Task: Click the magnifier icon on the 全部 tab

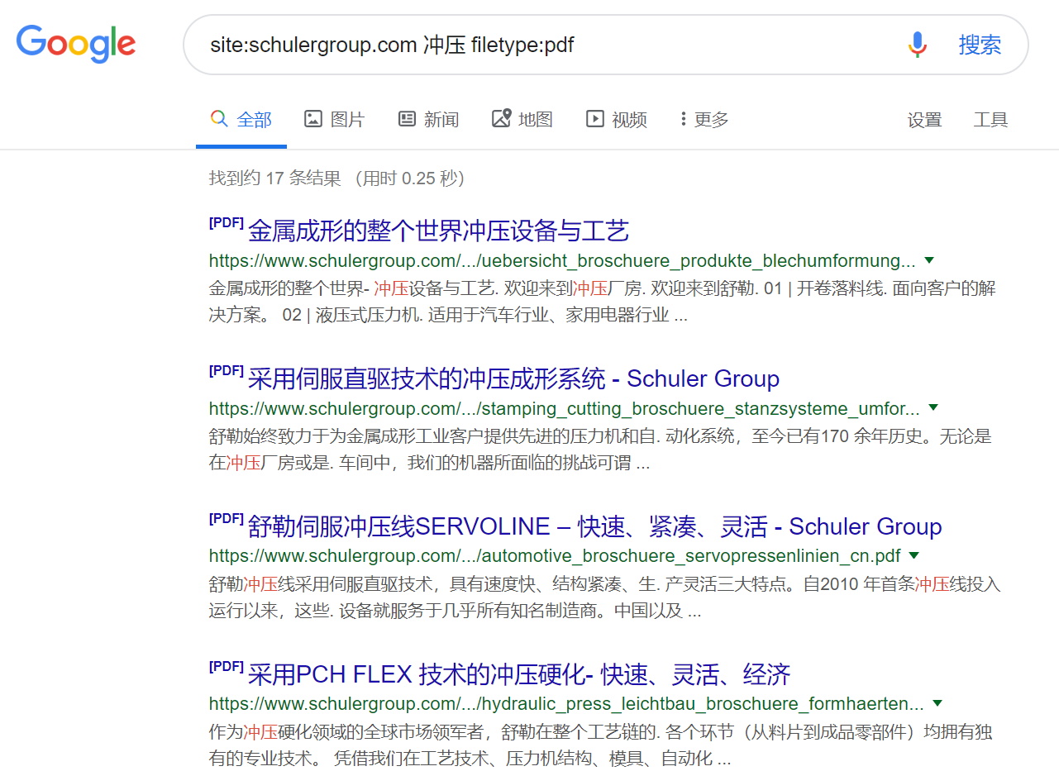Action: click(219, 119)
